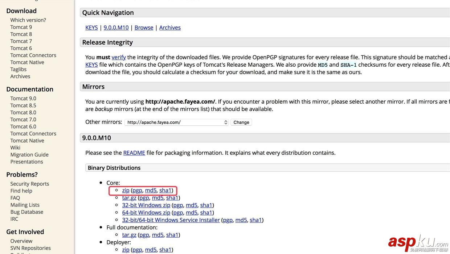Click the KEYS link in Quick Navigation

[x=91, y=28]
